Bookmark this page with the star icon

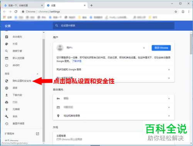click(x=176, y=12)
